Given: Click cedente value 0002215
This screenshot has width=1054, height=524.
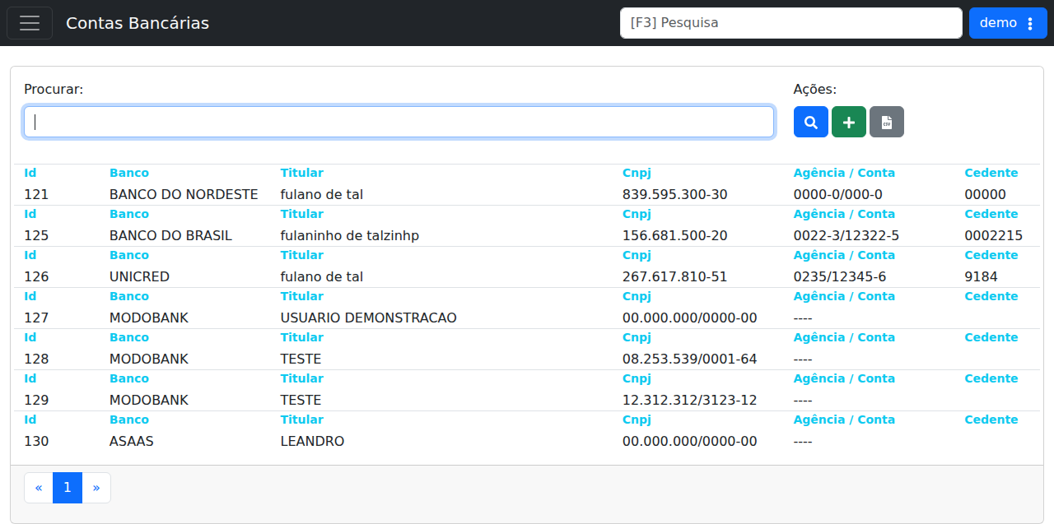Looking at the screenshot, I should coord(994,236).
